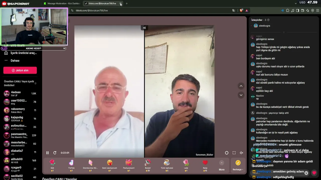Open recommended creator rakasmory
This screenshot has height=180, width=321.
tap(20, 110)
